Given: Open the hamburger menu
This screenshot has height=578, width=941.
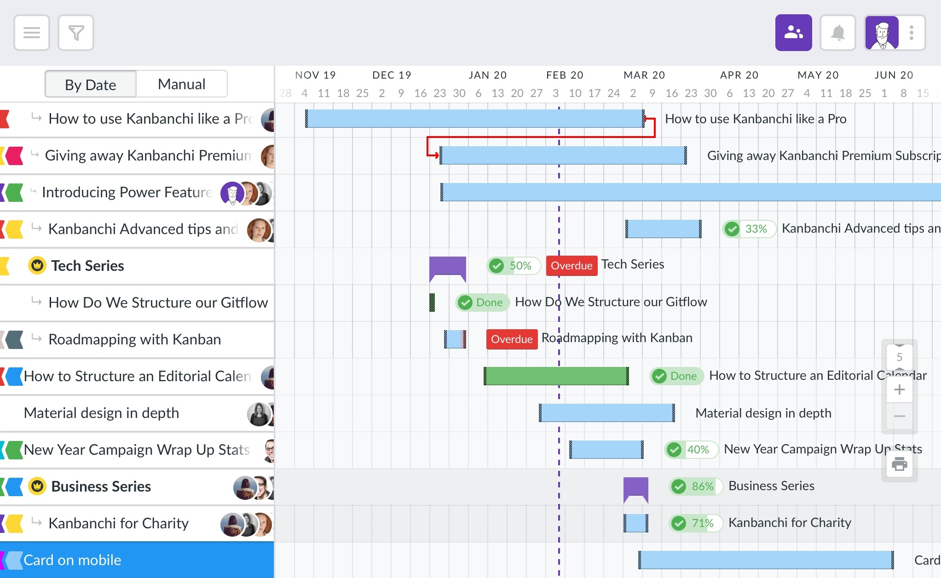Looking at the screenshot, I should (x=32, y=33).
